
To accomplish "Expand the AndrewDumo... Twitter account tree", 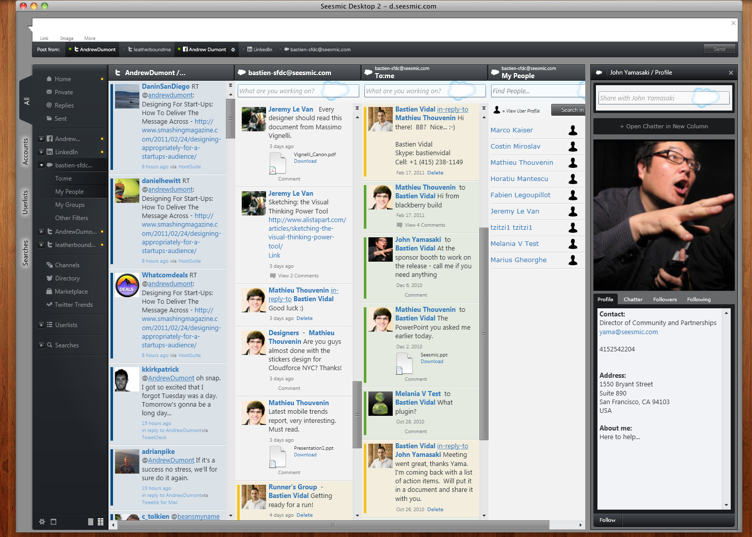I will coord(42,232).
